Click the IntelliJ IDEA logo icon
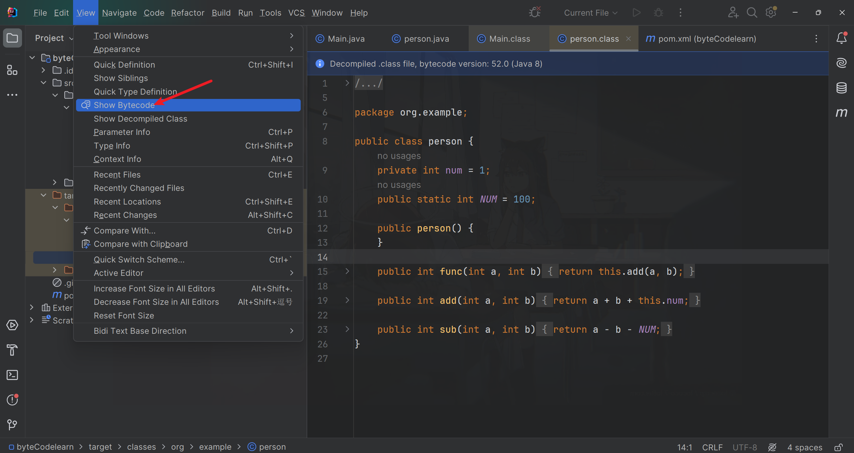 click(12, 13)
